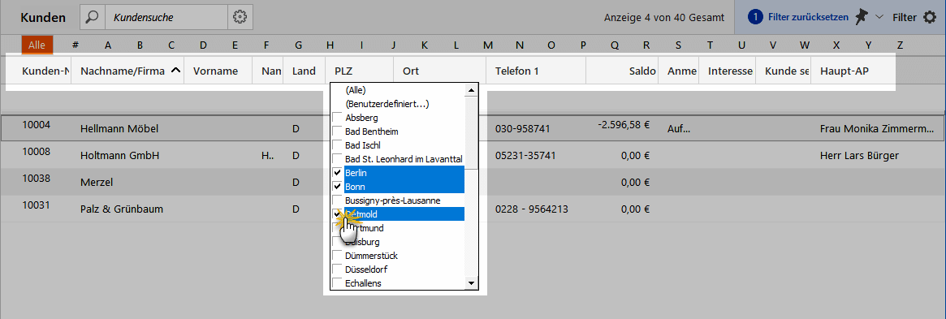Select the Merzel customer row
This screenshot has height=319, width=946.
(x=473, y=182)
